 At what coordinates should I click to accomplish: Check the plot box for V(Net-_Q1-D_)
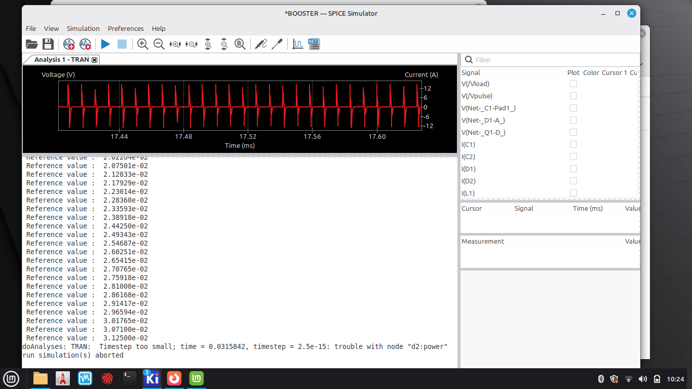tap(573, 132)
